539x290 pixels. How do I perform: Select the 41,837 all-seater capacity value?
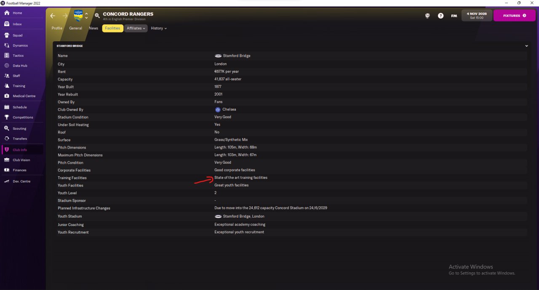pos(228,79)
